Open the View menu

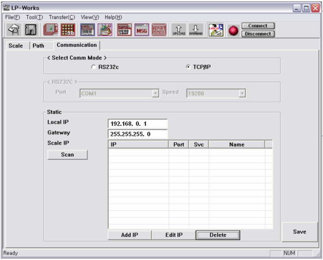[x=90, y=17]
